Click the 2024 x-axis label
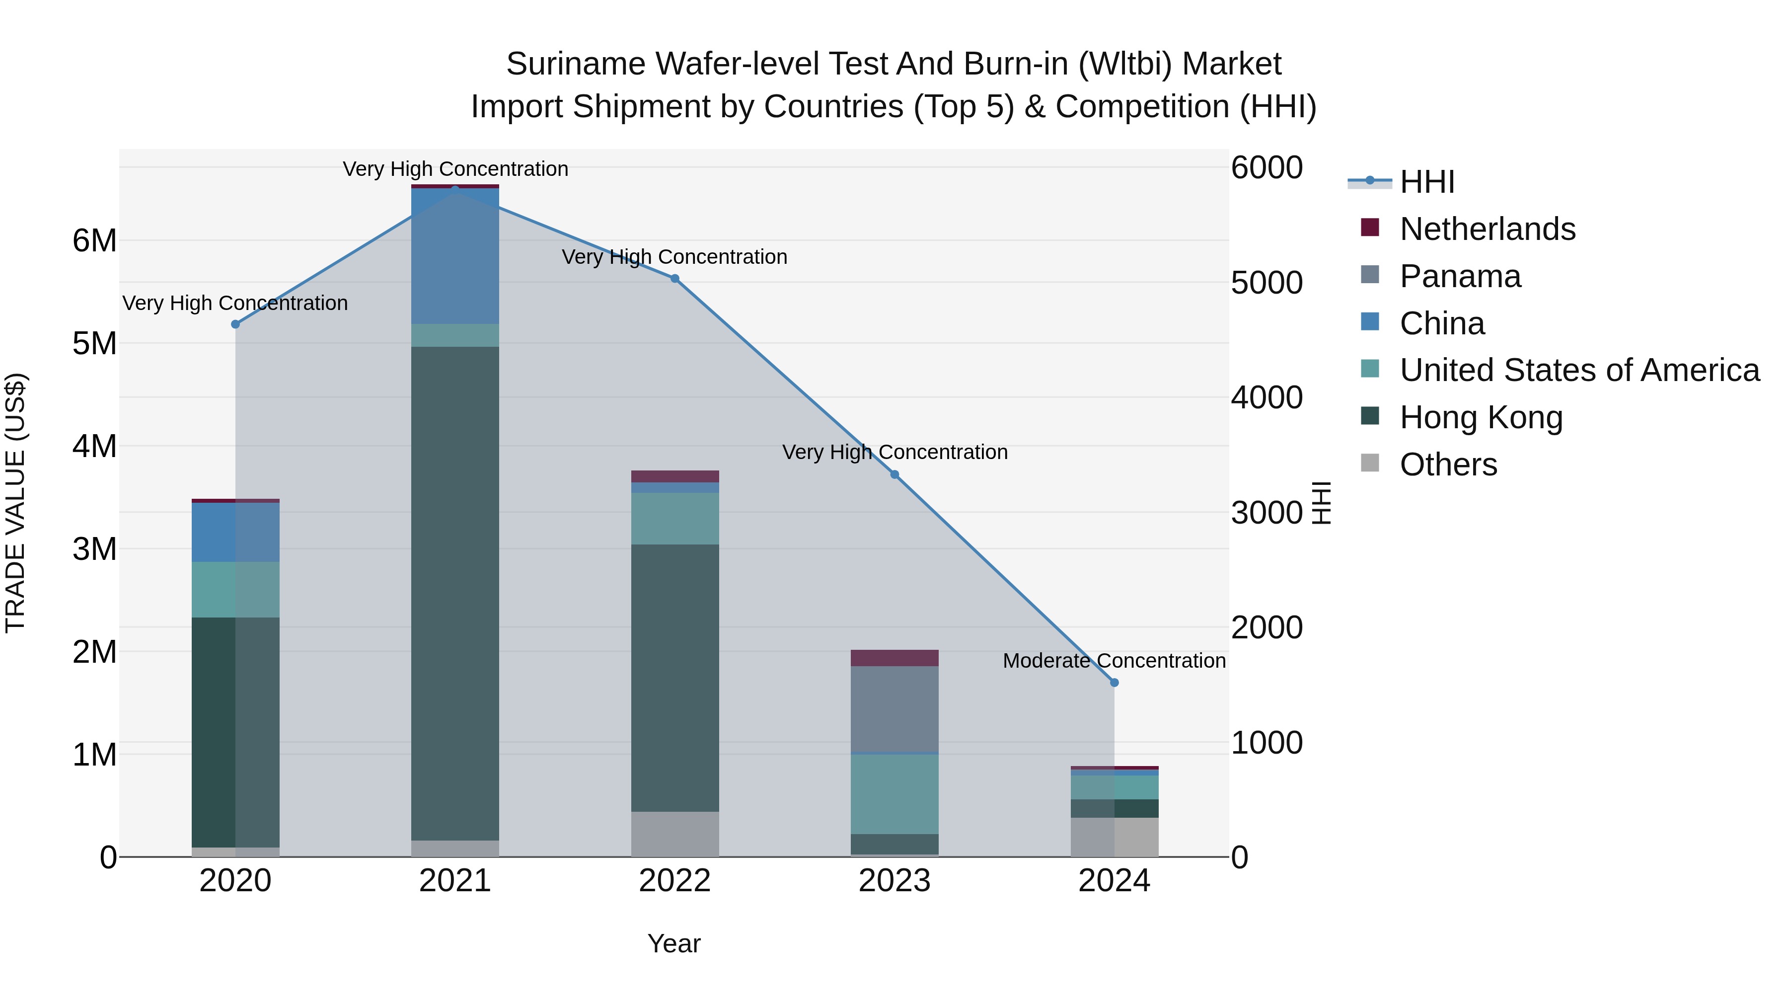The image size is (1788, 1006). (x=1115, y=881)
